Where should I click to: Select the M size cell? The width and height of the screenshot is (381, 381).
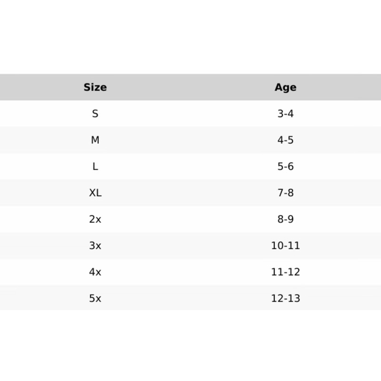(95, 140)
